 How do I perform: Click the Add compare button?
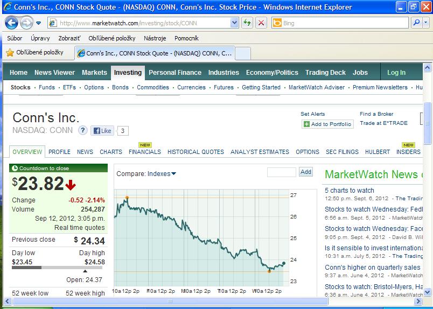point(306,172)
